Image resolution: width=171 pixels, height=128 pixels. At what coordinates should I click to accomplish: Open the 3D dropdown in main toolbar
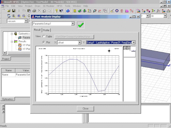click(165, 16)
